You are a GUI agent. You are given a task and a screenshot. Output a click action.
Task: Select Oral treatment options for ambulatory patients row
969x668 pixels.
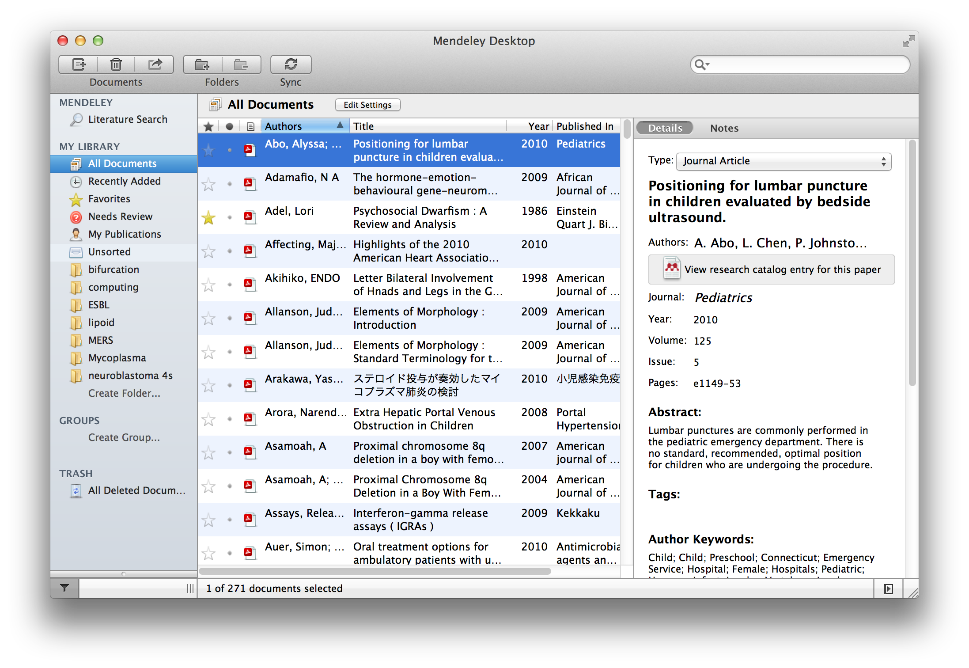(x=409, y=551)
